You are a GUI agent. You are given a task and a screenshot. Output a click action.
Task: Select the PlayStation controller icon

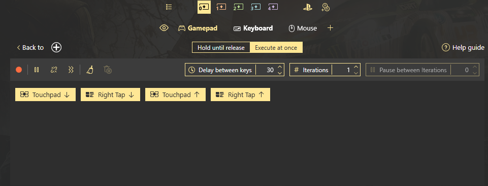308,7
